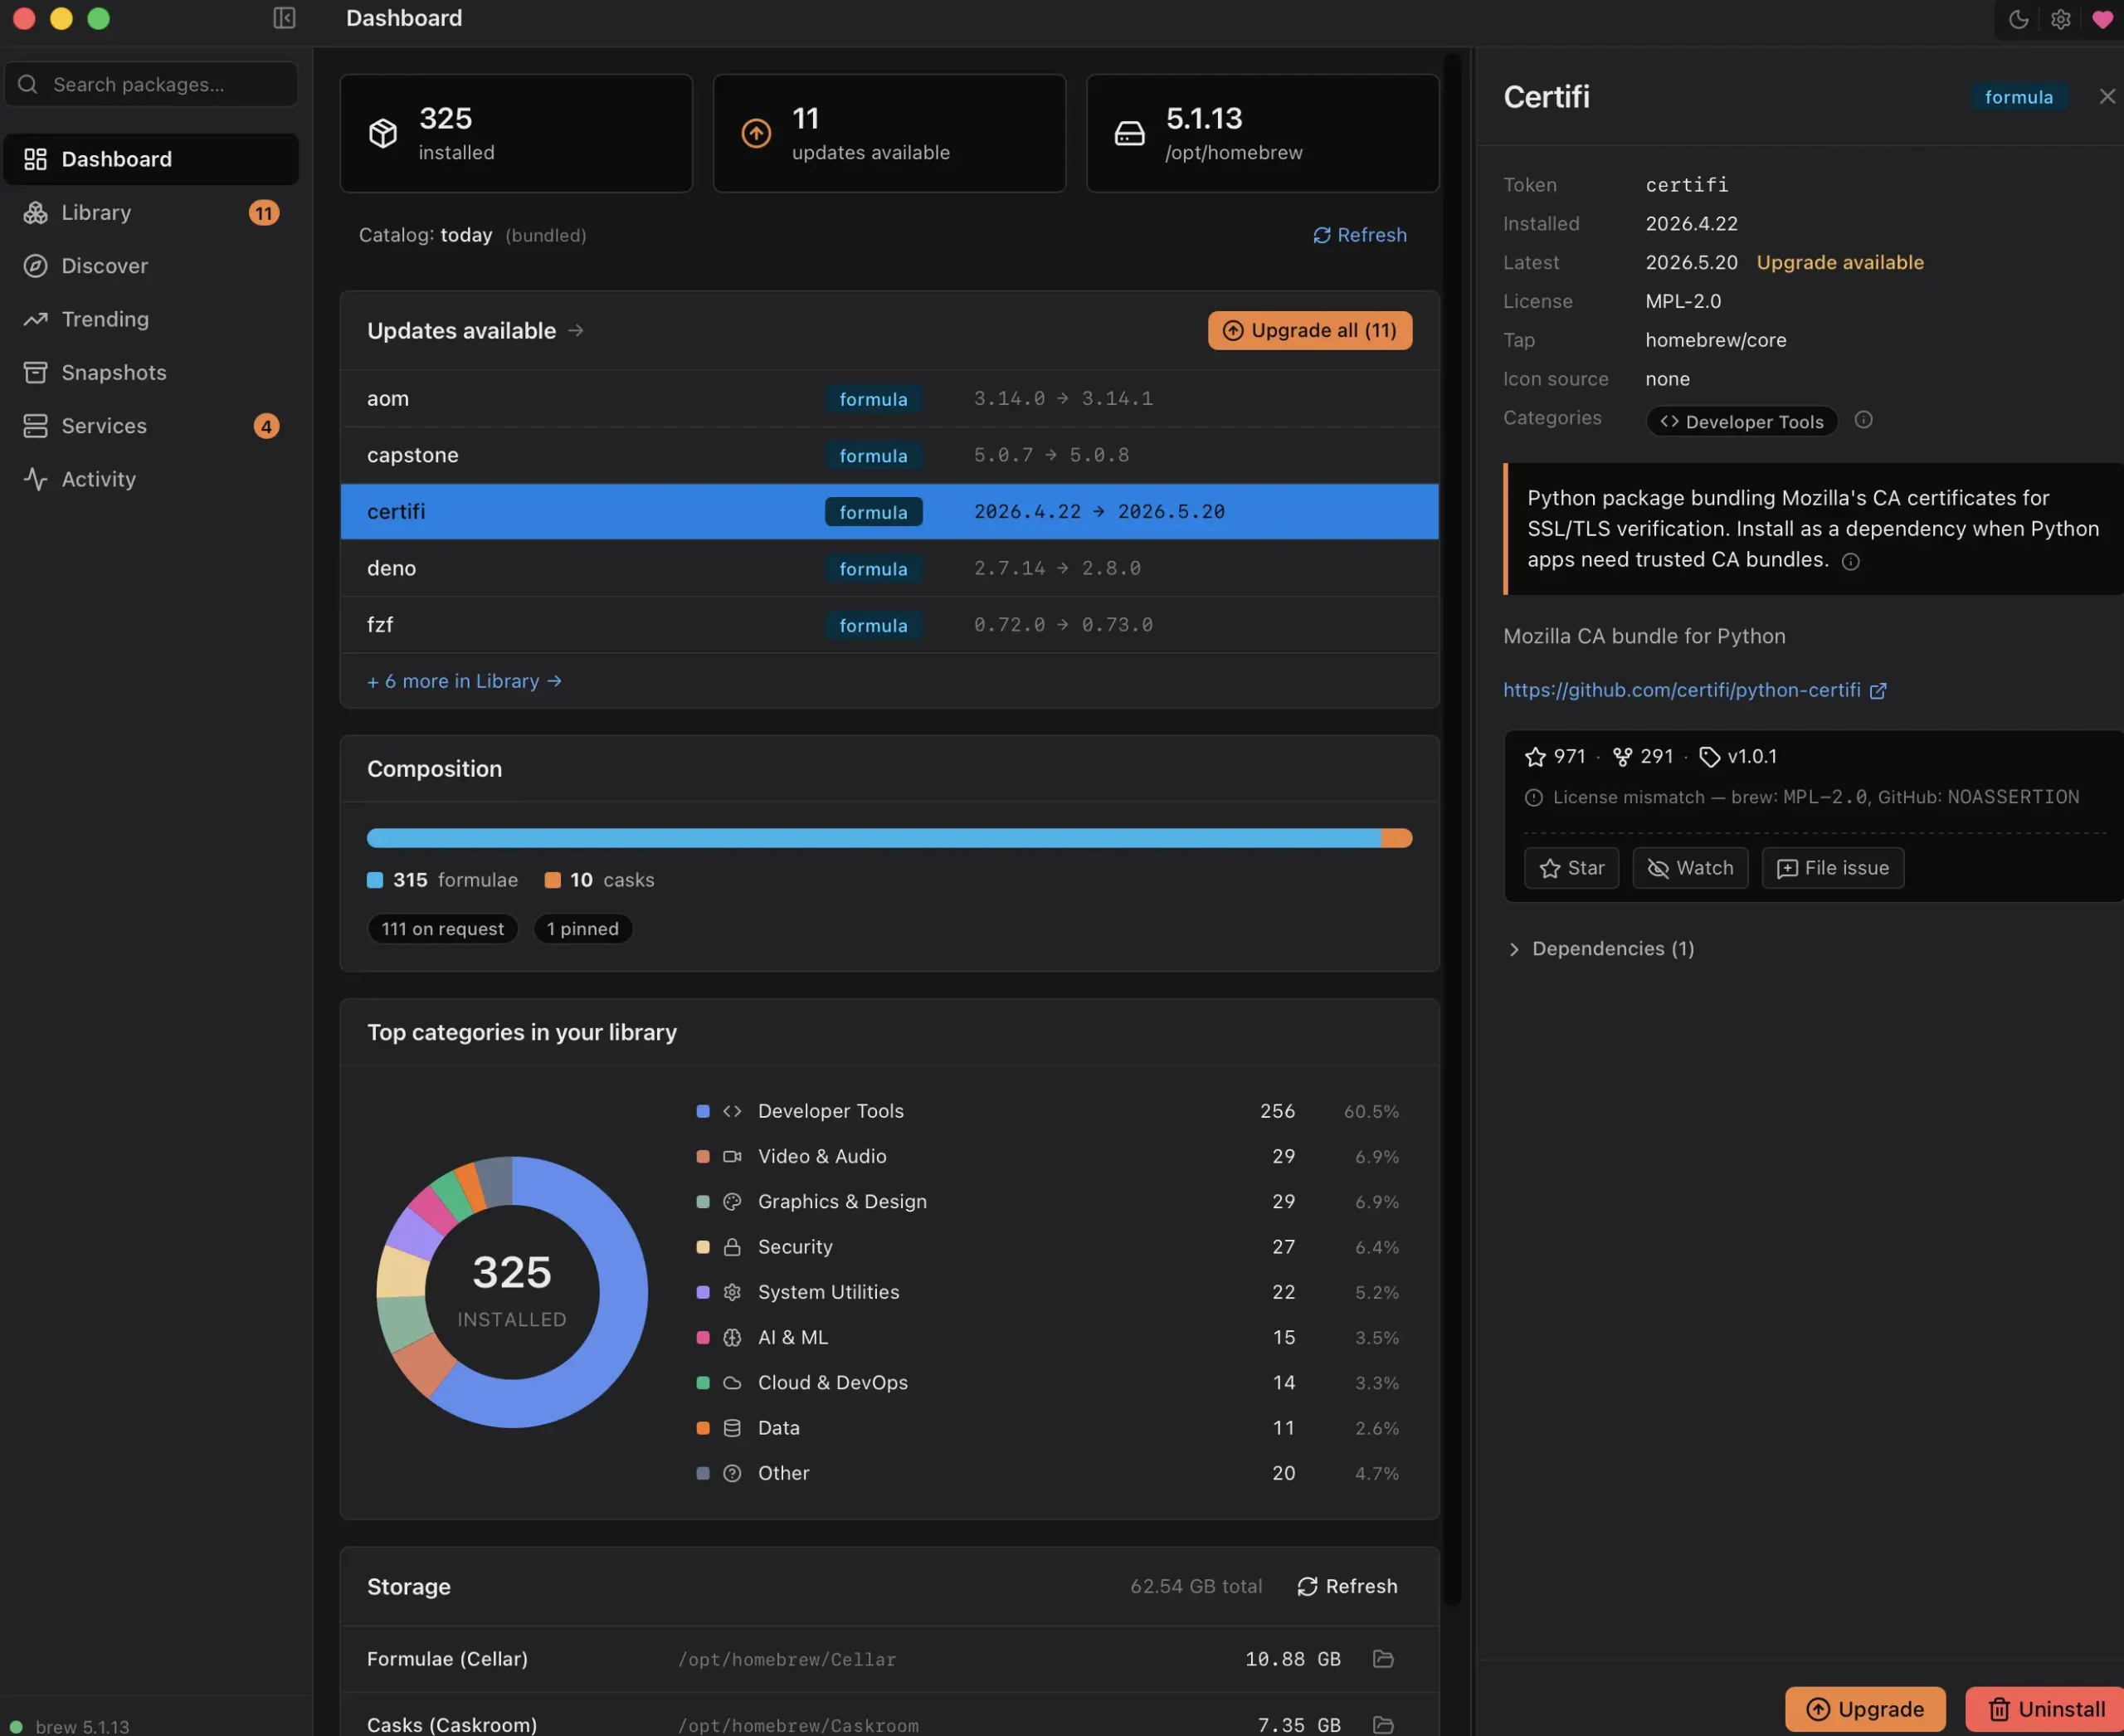Click the 11 updates available card
The width and height of the screenshot is (2124, 1736).
(889, 133)
